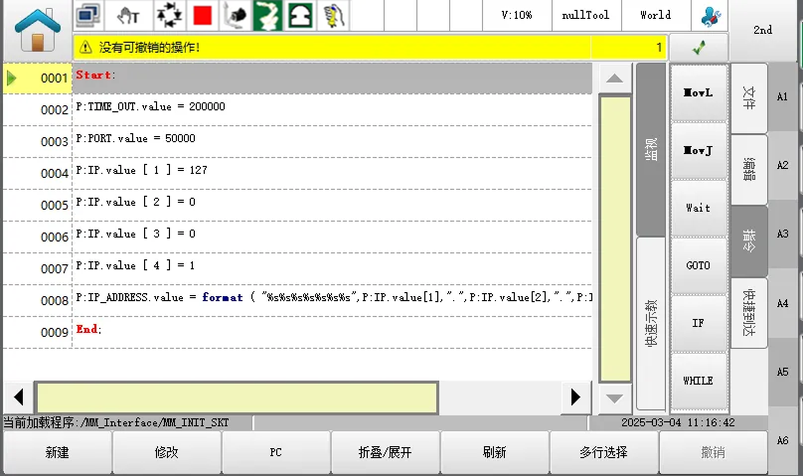Viewport: 803px width, 476px height.
Task: Open the V:10% speed setting
Action: pyautogui.click(x=517, y=15)
